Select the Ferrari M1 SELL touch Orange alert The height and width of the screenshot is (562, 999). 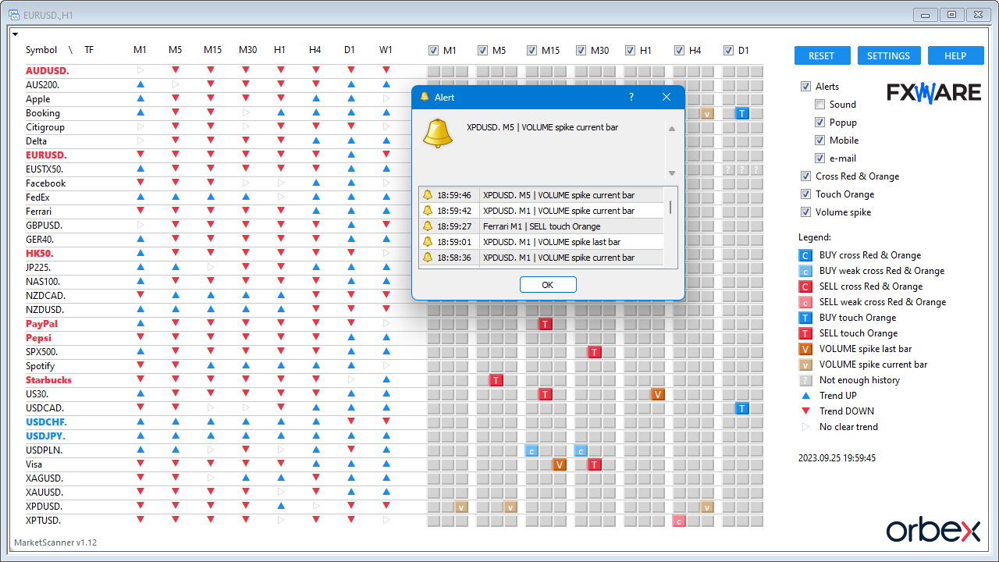[x=542, y=226]
